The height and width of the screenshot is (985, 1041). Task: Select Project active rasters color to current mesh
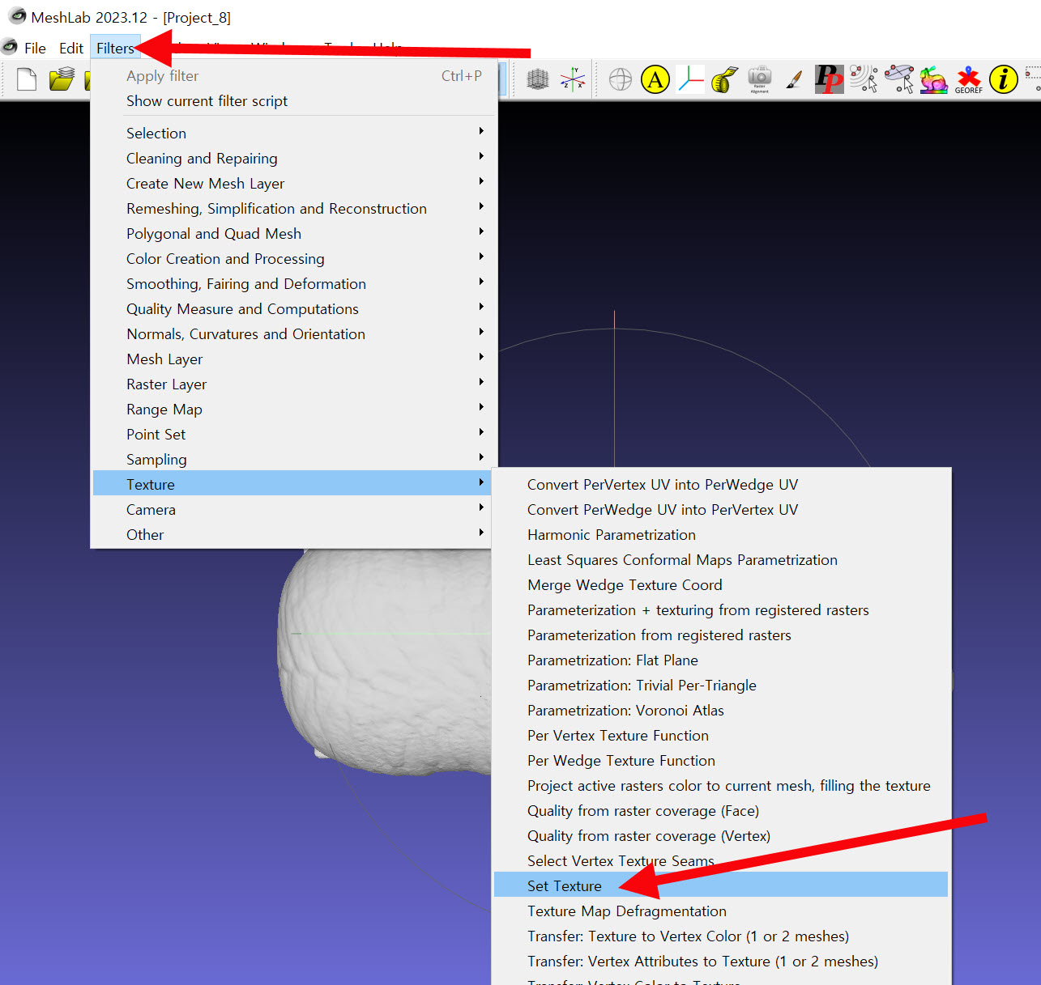pos(721,785)
